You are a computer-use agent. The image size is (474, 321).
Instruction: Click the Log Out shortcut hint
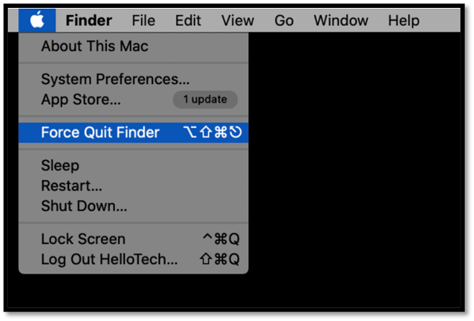(x=219, y=259)
